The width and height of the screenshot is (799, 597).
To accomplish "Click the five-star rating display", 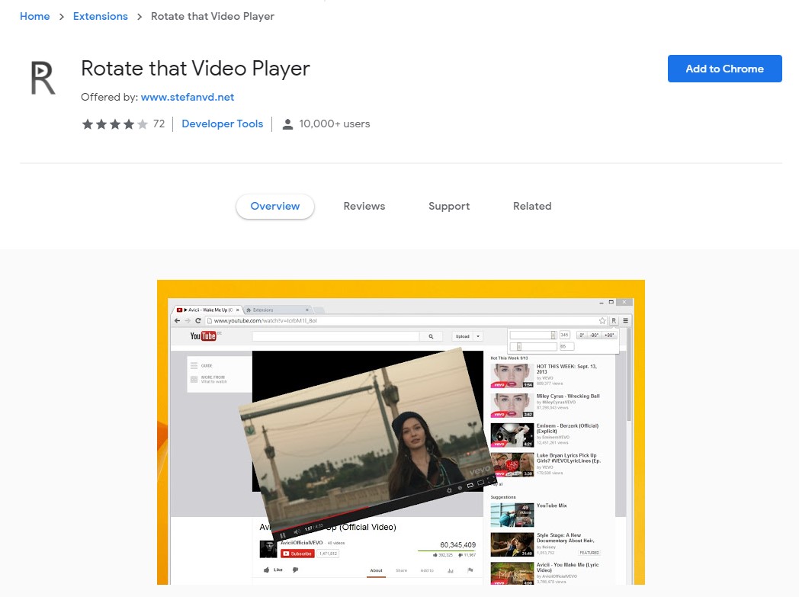I will click(x=115, y=124).
